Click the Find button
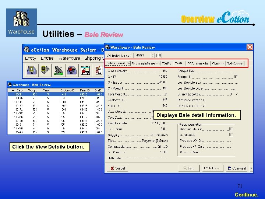The image size is (265, 199). point(189,168)
